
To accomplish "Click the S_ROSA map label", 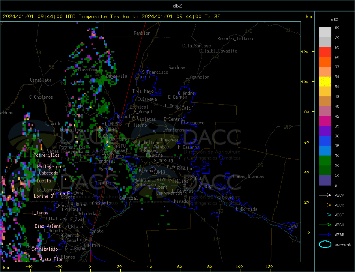I will pos(206,187).
